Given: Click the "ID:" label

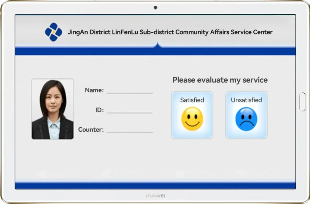Looking at the screenshot, I should pos(99,110).
